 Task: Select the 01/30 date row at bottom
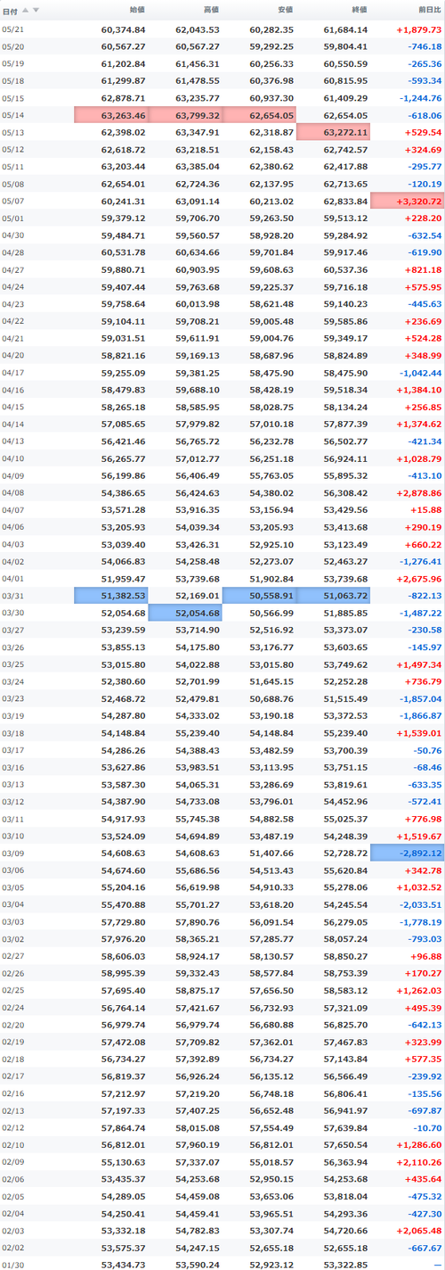point(222,1263)
